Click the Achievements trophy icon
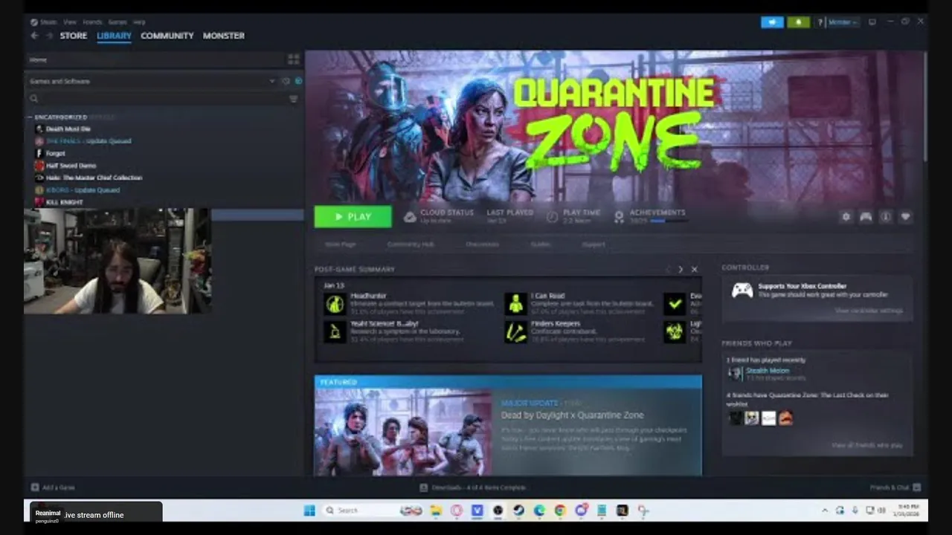This screenshot has height=535, width=952. pyautogui.click(x=619, y=217)
